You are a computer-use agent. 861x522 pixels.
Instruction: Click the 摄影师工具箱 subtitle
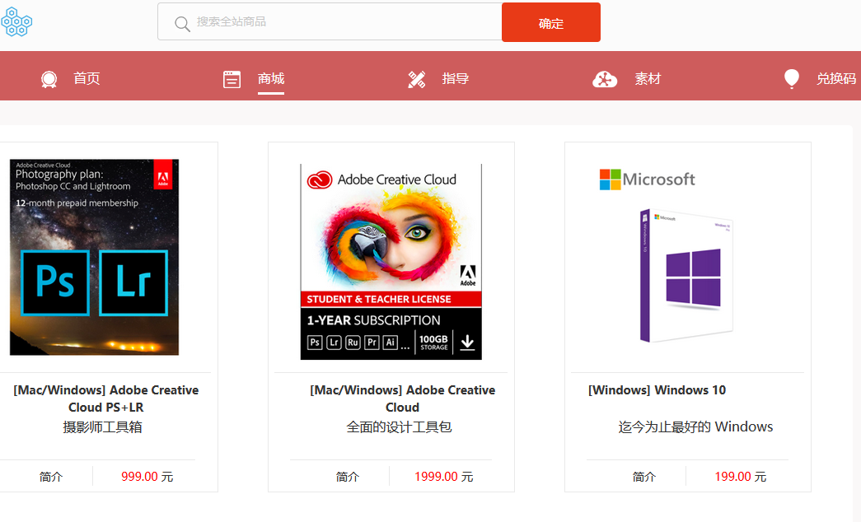coord(103,427)
